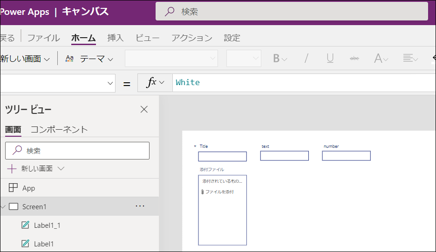Switch to the コンポーネント tab
Viewport: 436px width, 252px height.
point(59,130)
